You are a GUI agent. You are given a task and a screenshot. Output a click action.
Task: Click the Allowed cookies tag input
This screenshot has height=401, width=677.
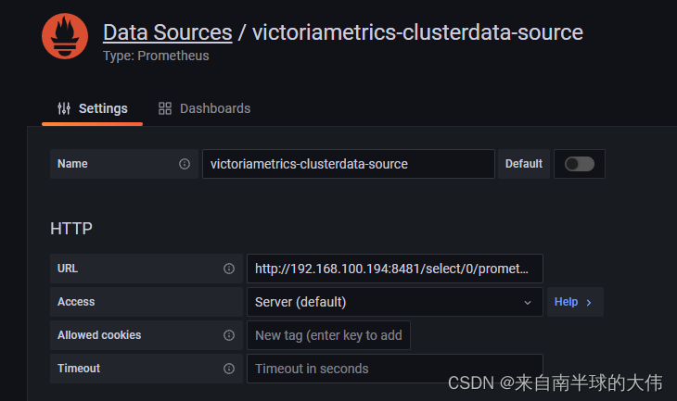328,335
